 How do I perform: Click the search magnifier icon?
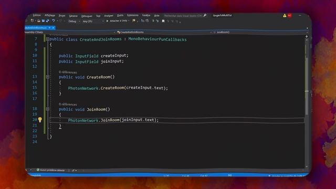click(x=205, y=15)
